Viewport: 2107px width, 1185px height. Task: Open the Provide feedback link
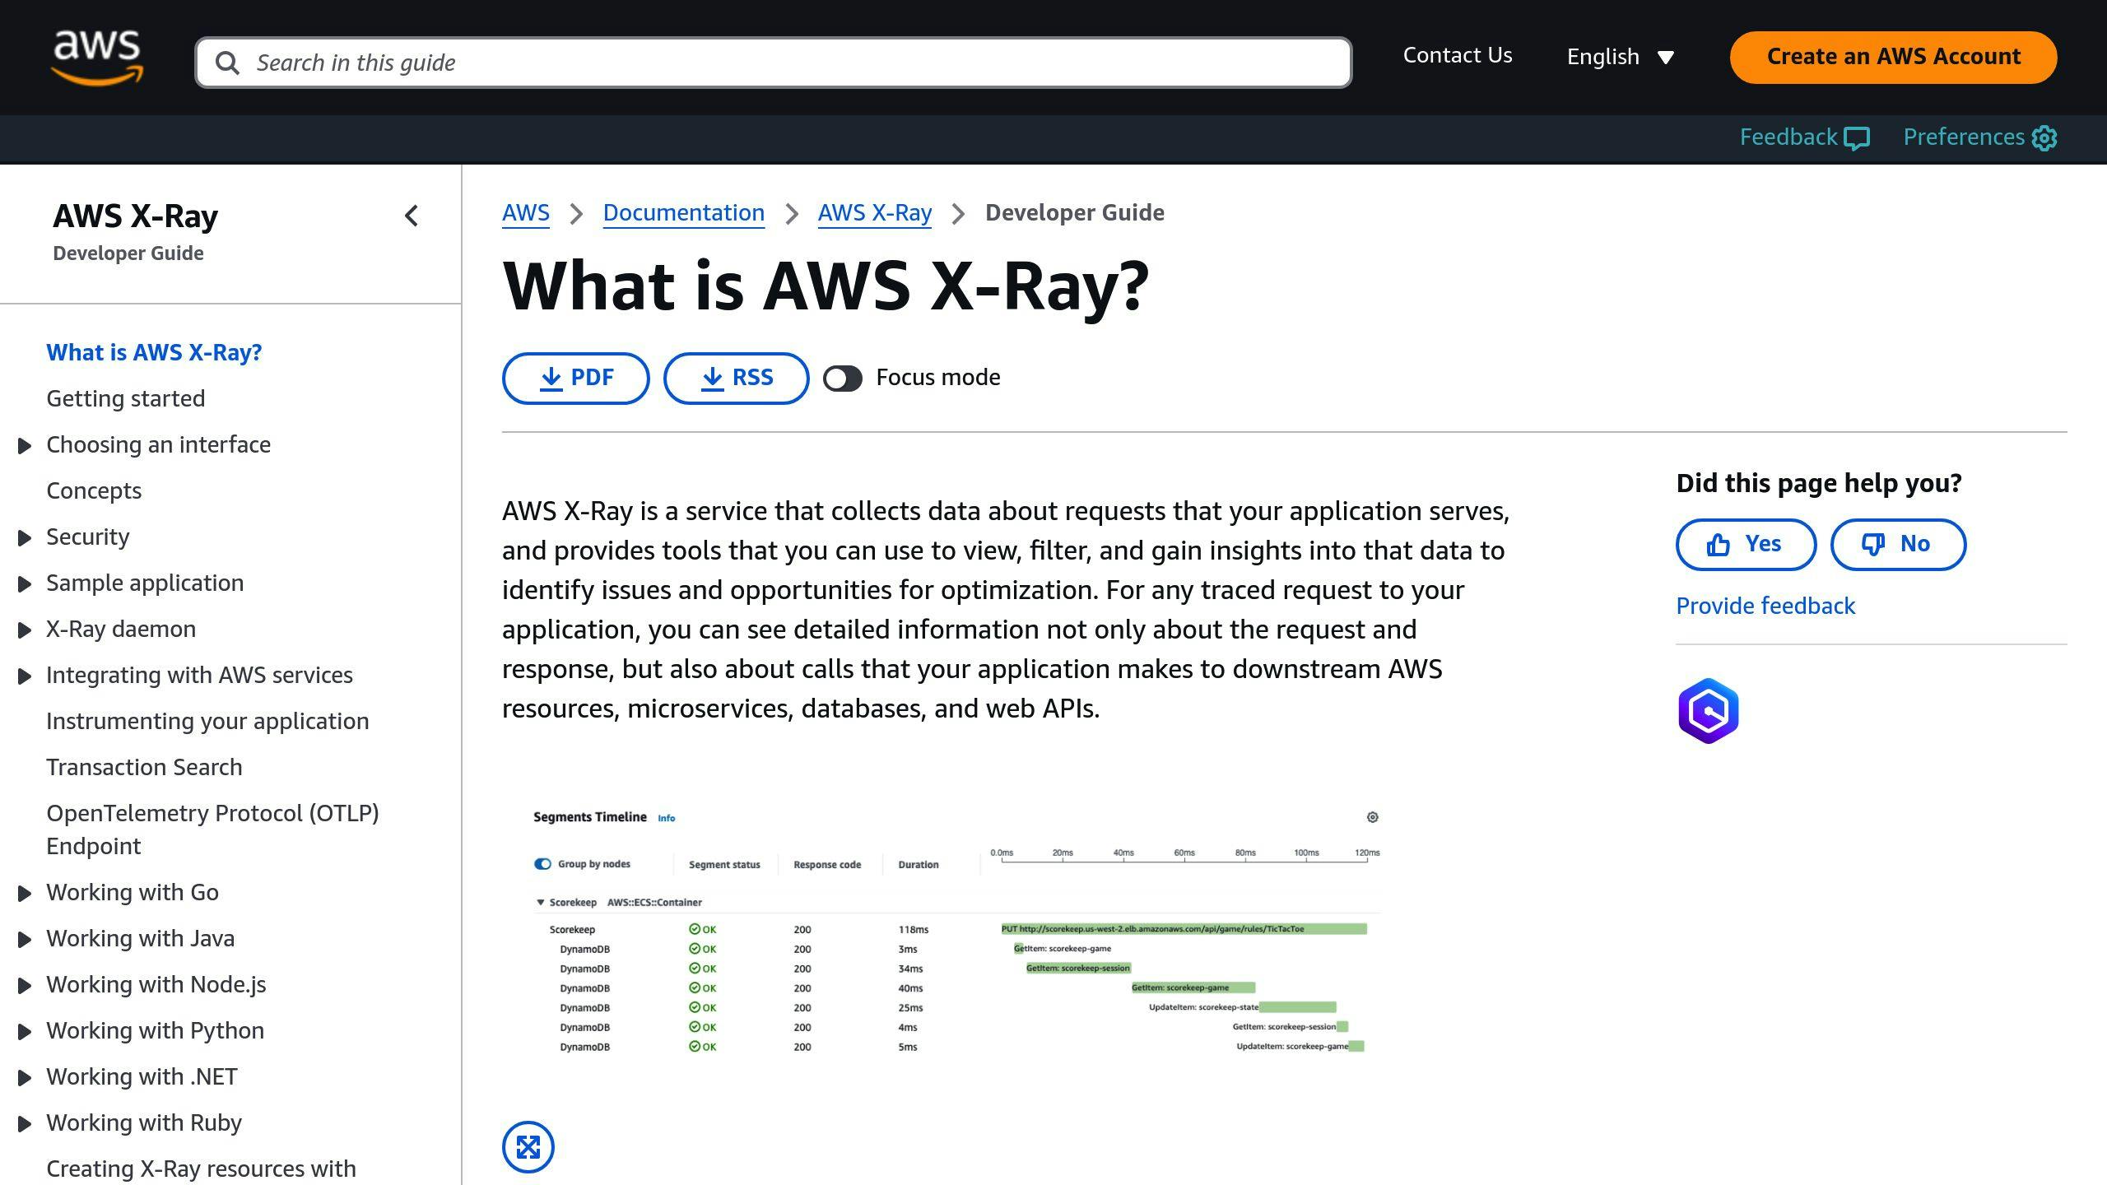click(1765, 606)
